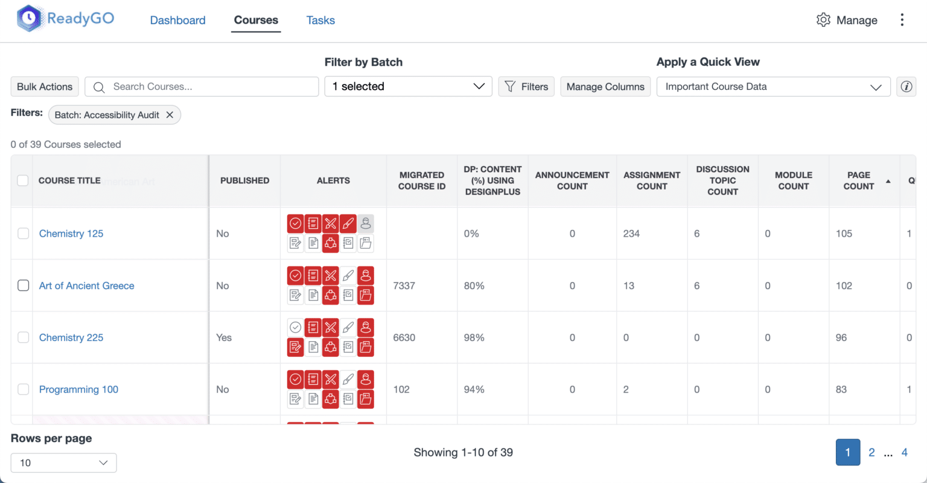Open the Chemistry 125 course link
927x483 pixels.
tap(71, 234)
